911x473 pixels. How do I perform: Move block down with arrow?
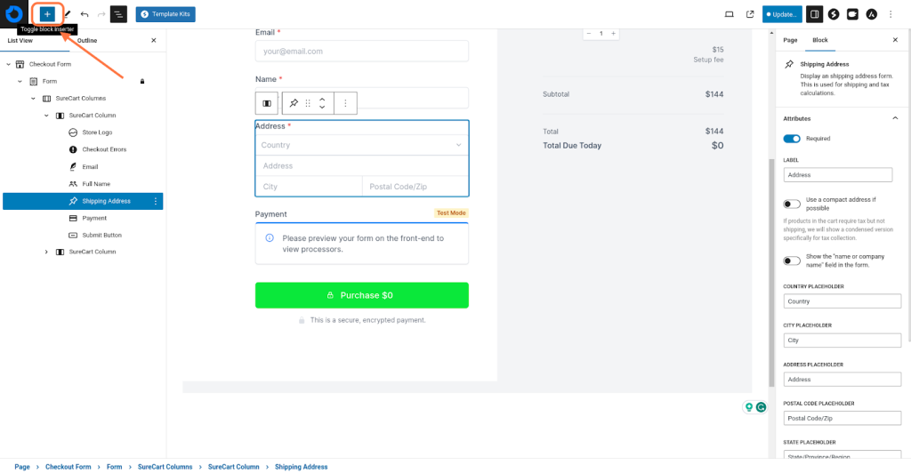[x=322, y=108]
